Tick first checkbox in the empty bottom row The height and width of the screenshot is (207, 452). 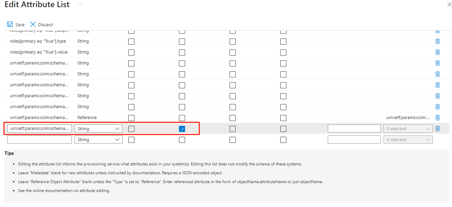tap(131, 140)
